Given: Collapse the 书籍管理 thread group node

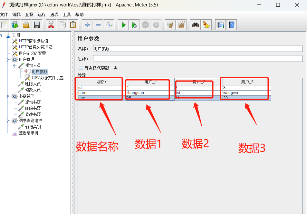Looking at the screenshot, I should pyautogui.click(x=8, y=96).
